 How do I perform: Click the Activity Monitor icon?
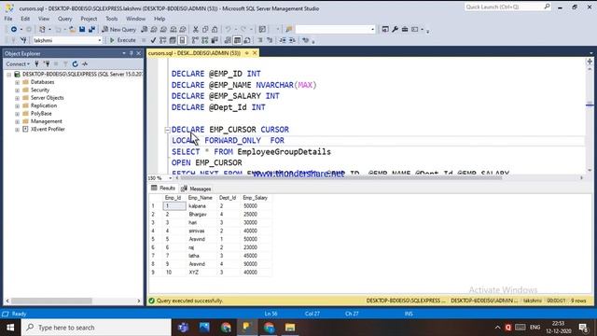(85, 64)
